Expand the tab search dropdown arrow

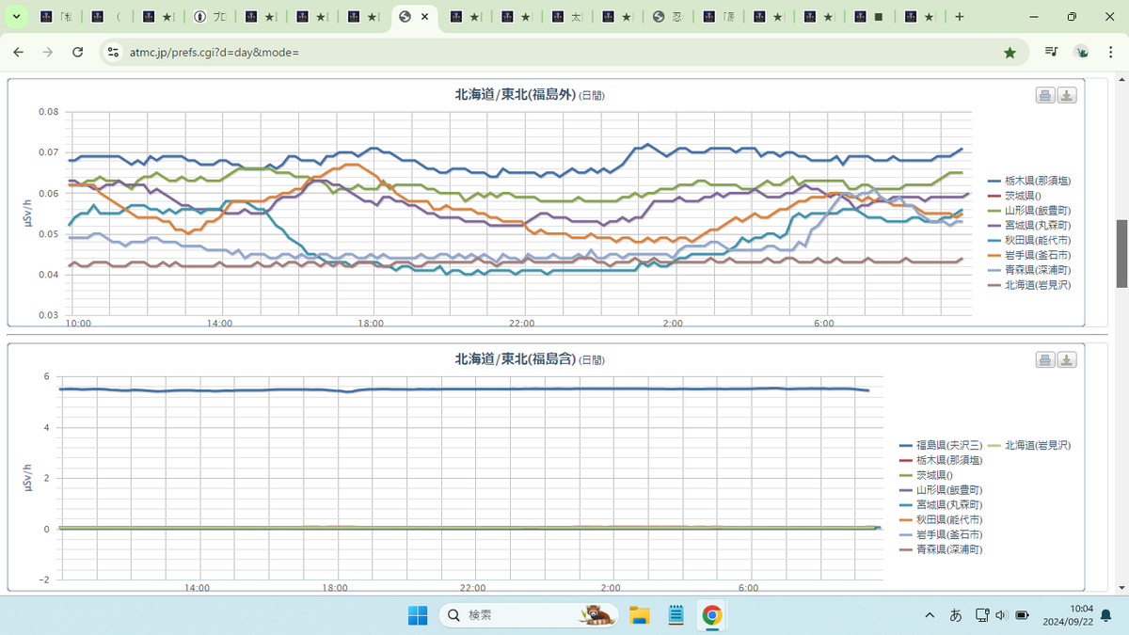coord(16,17)
